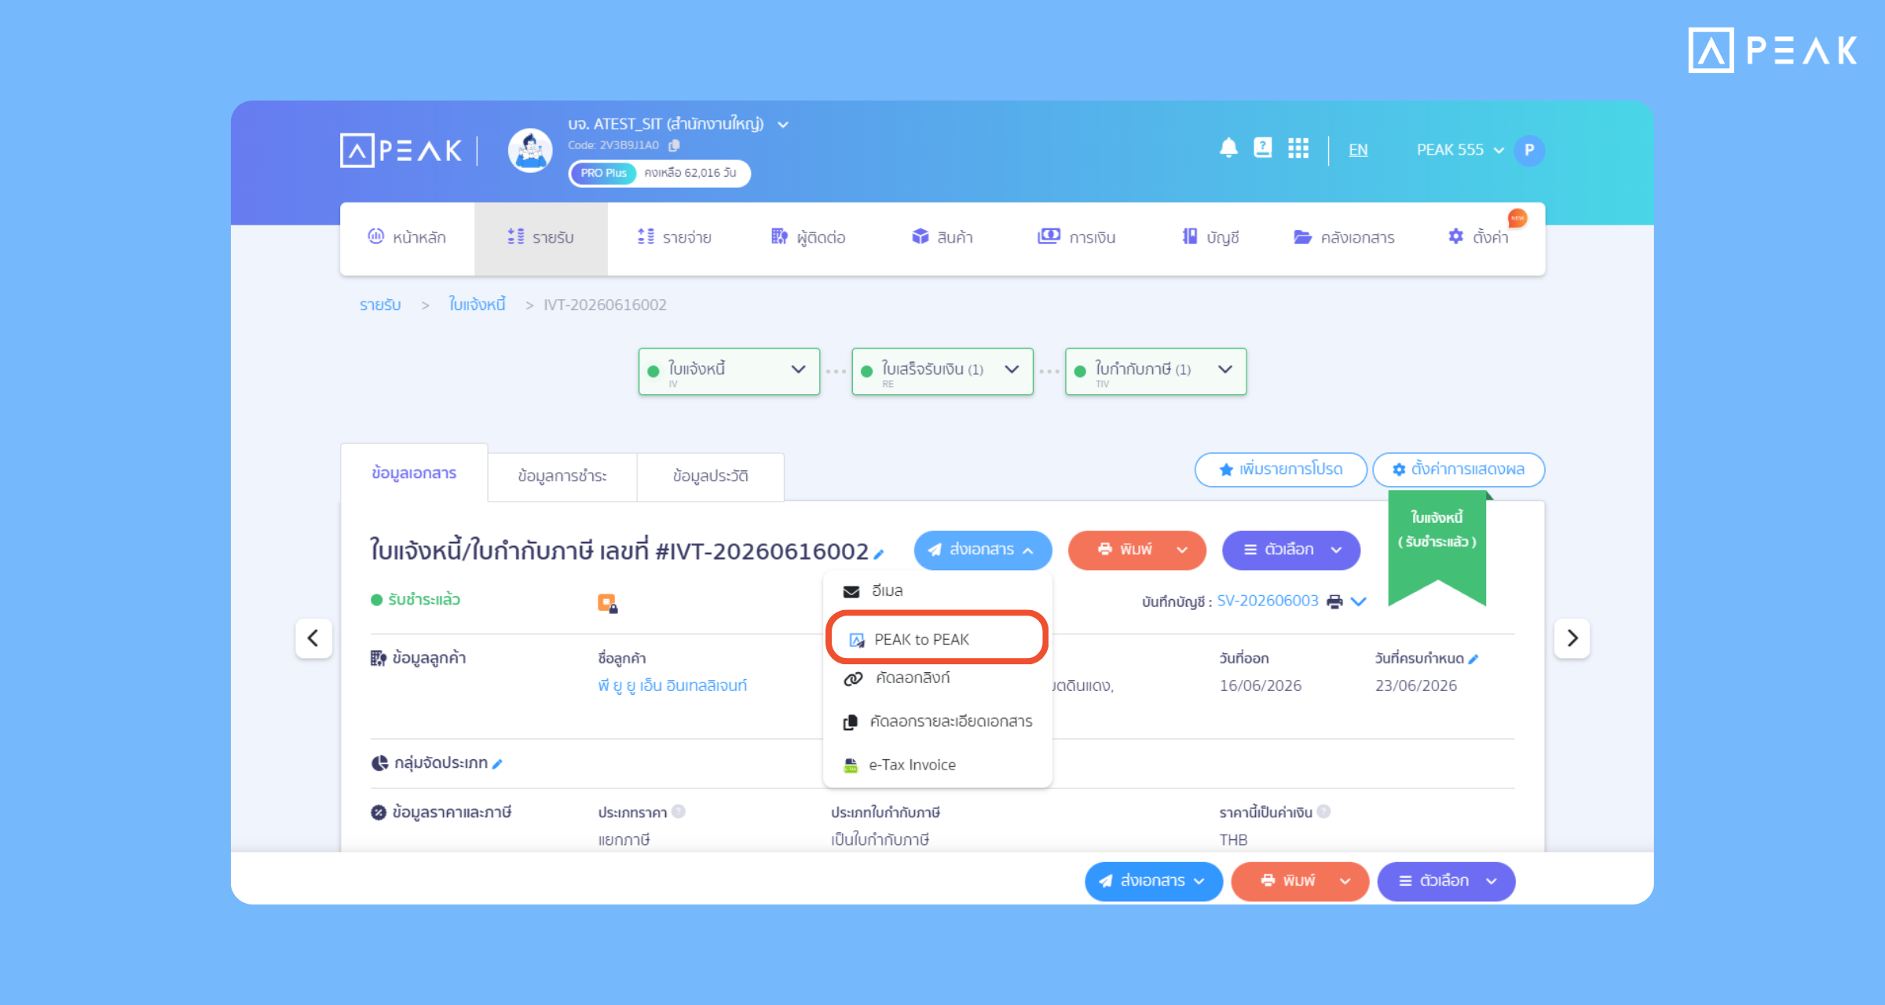
Task: Open bottom ตัวเลือก options dropdown
Action: tap(1446, 881)
